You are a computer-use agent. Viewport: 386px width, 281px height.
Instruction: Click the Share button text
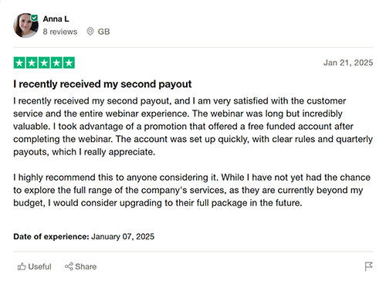[x=86, y=266]
